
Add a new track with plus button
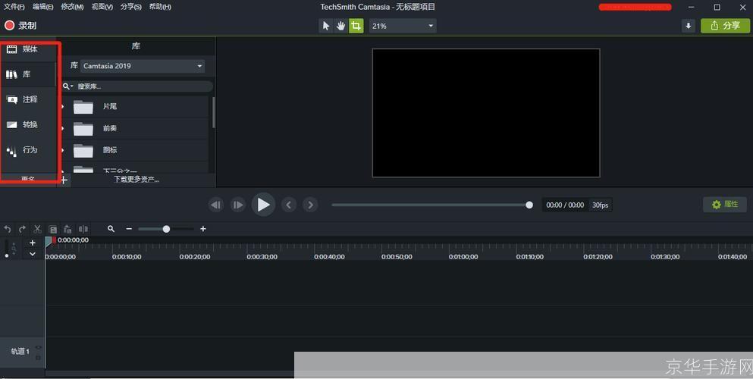(x=33, y=243)
